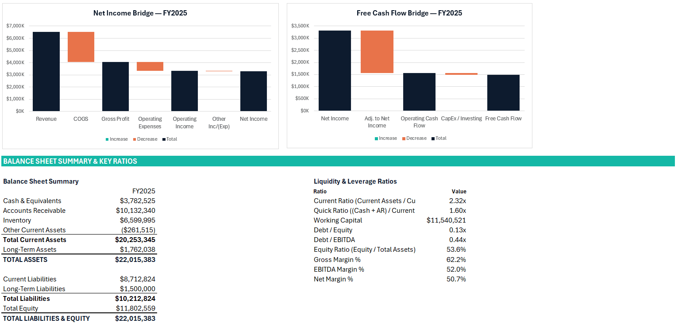Select the 2.32x current ratio value
678x327 pixels.
click(458, 201)
